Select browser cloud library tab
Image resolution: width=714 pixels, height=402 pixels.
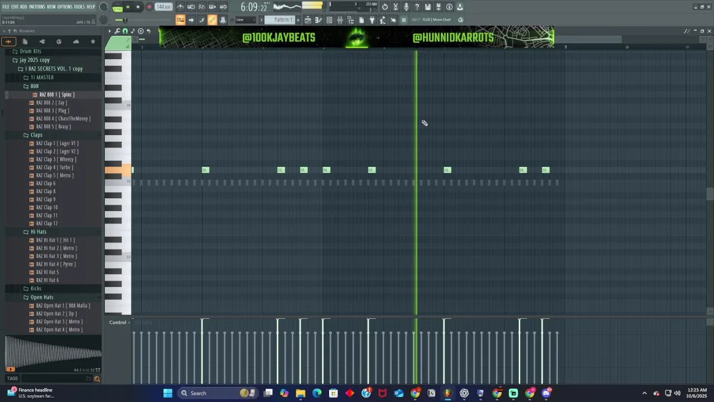76,41
